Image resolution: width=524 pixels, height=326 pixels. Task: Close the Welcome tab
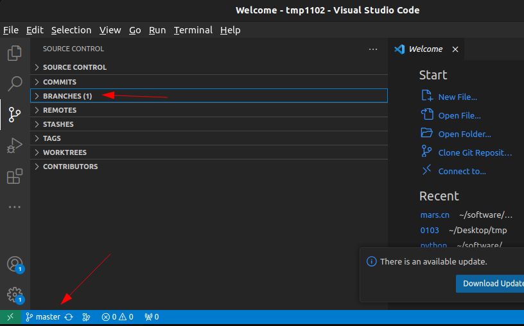(x=455, y=49)
